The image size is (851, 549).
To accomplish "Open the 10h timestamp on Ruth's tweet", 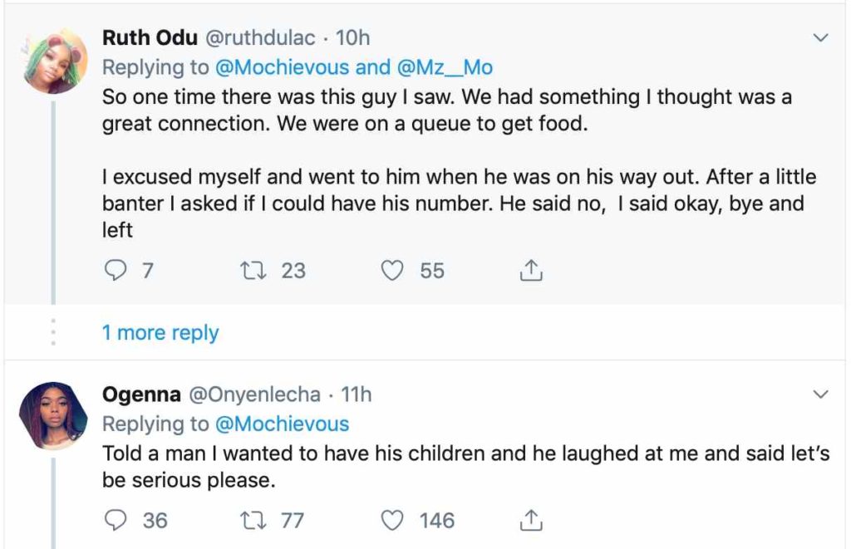I will tap(352, 38).
